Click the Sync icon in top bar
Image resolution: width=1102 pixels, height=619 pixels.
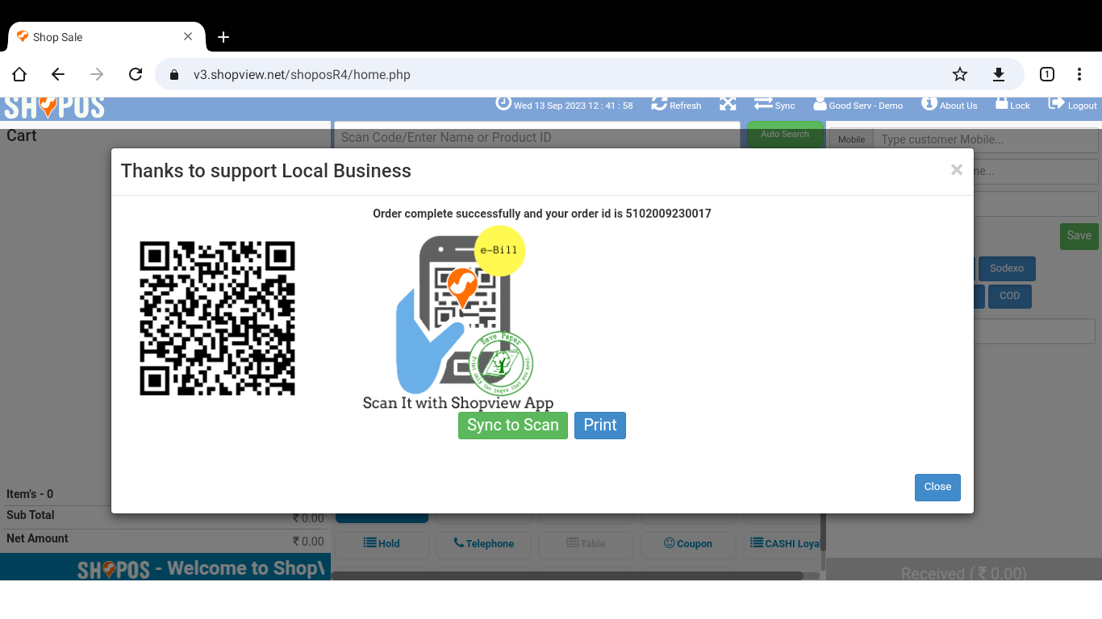(763, 103)
